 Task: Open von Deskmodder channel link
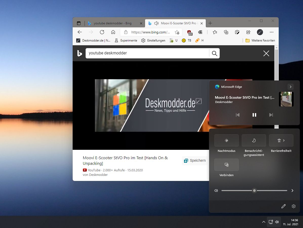(x=95, y=175)
